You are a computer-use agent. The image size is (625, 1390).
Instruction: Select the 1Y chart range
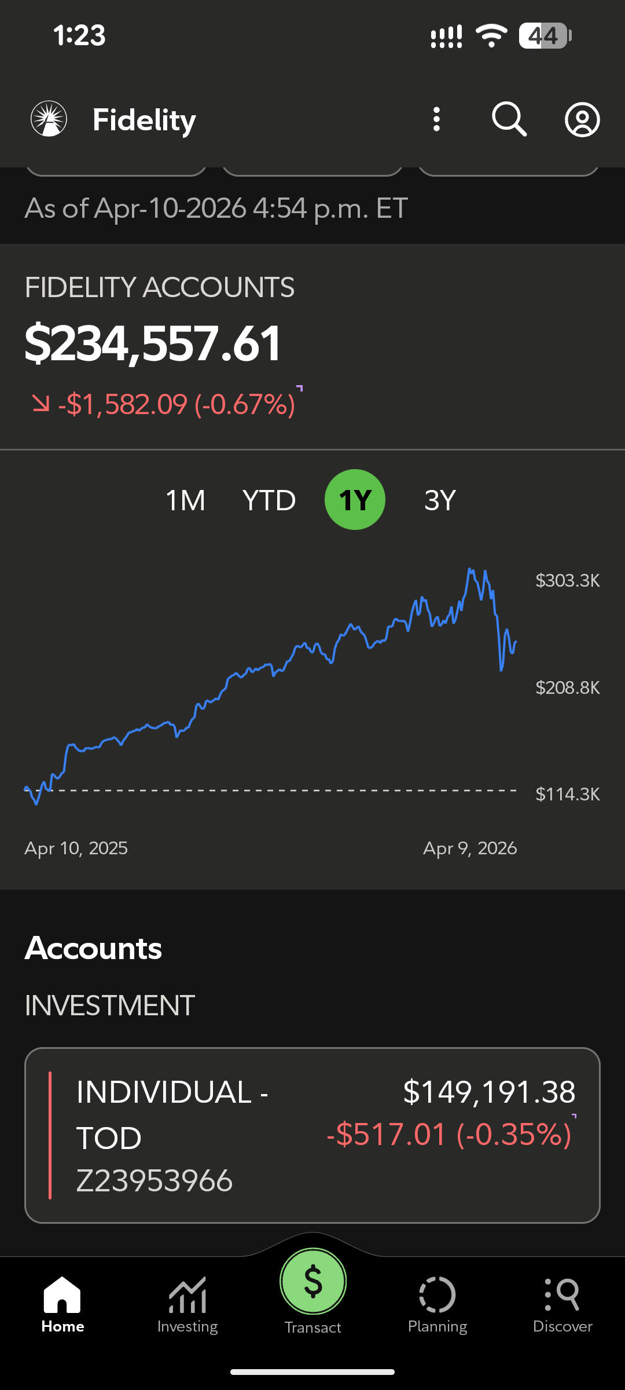click(x=355, y=500)
